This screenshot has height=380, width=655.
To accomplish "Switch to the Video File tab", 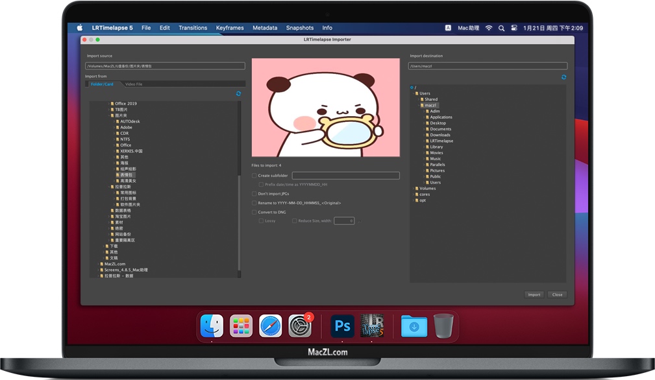I will (134, 84).
